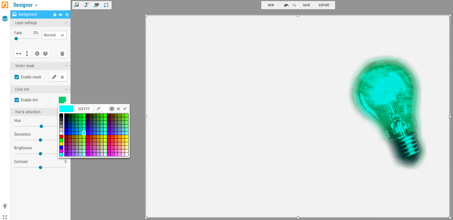
Task: Confirm color with the checkmark icon
Action: (125, 109)
